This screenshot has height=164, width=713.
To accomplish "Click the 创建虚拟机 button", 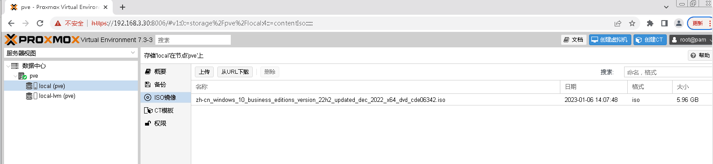I will point(610,40).
